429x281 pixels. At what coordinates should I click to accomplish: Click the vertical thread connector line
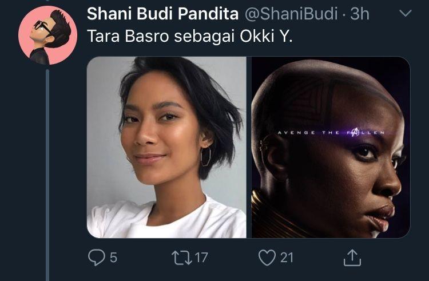click(47, 175)
